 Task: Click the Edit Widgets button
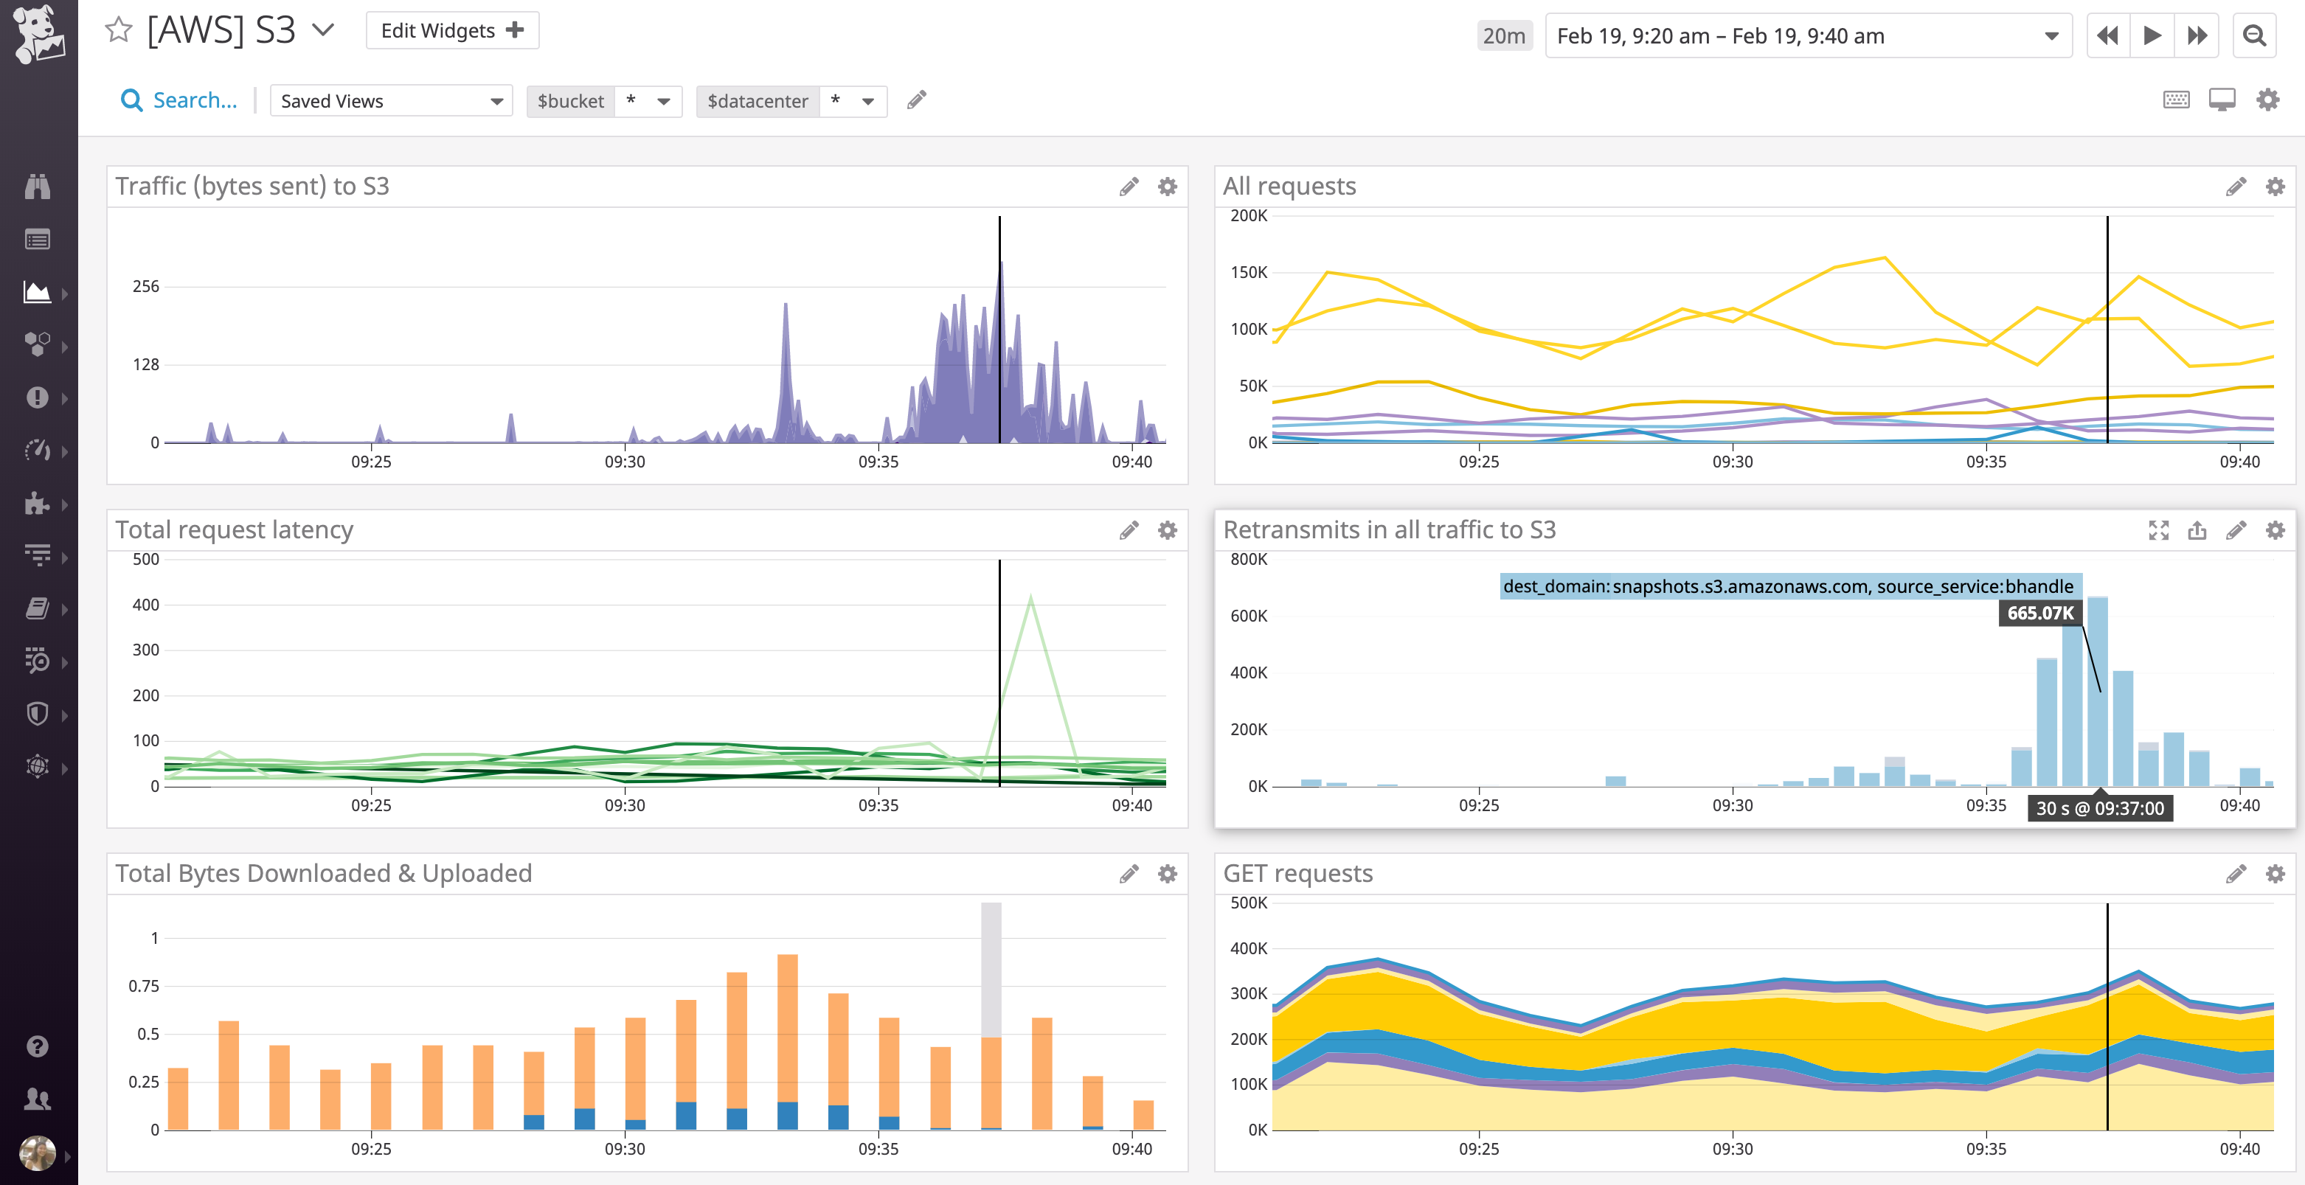(451, 29)
